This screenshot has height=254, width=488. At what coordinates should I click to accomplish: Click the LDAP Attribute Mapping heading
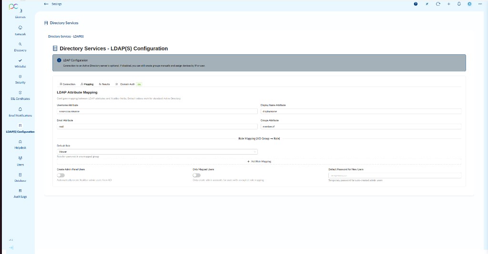(x=77, y=92)
